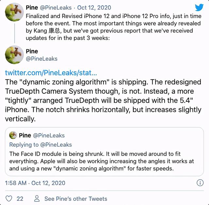Screen dimensions: 209x205
Task: Click the @PineLeaks handle in the top tweet
Action: click(x=56, y=8)
